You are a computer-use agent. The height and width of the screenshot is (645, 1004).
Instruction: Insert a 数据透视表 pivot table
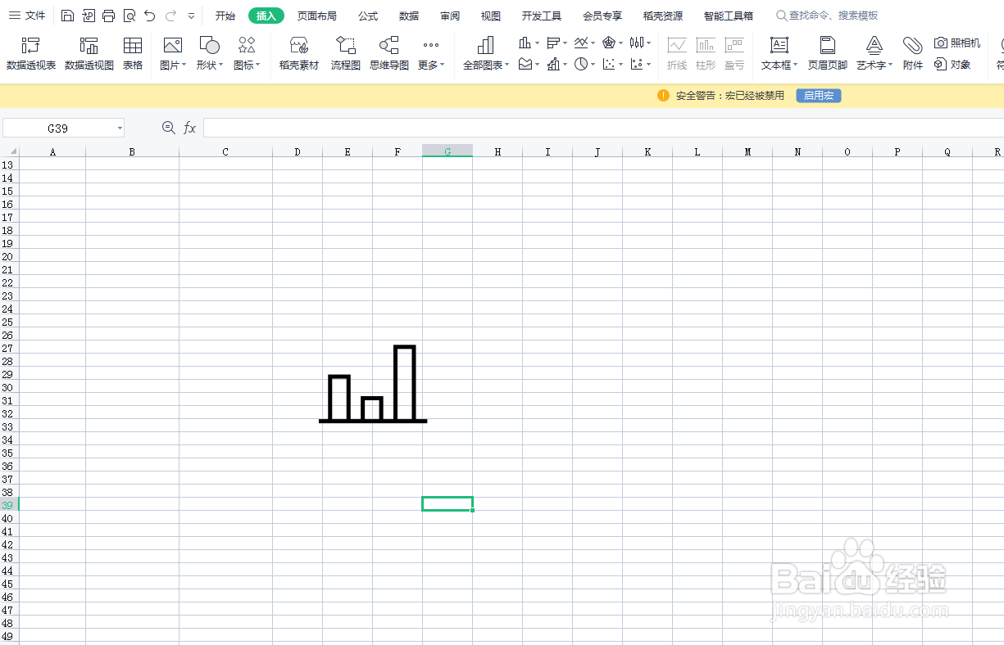click(x=31, y=53)
